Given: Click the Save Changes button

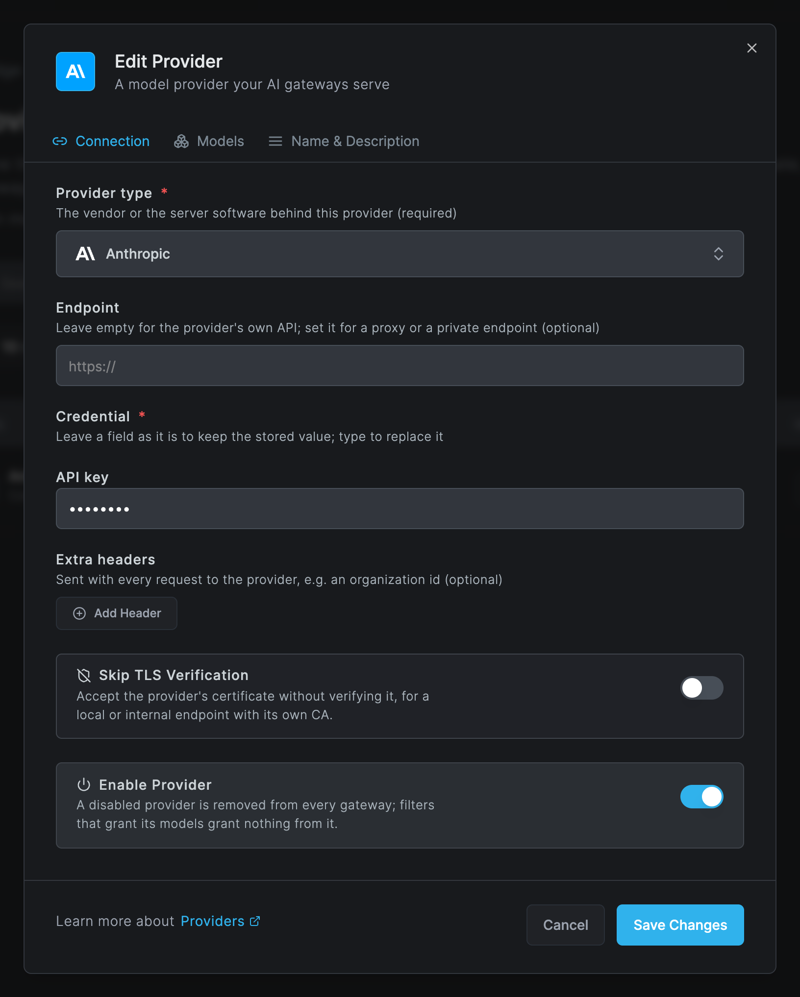Looking at the screenshot, I should [680, 925].
